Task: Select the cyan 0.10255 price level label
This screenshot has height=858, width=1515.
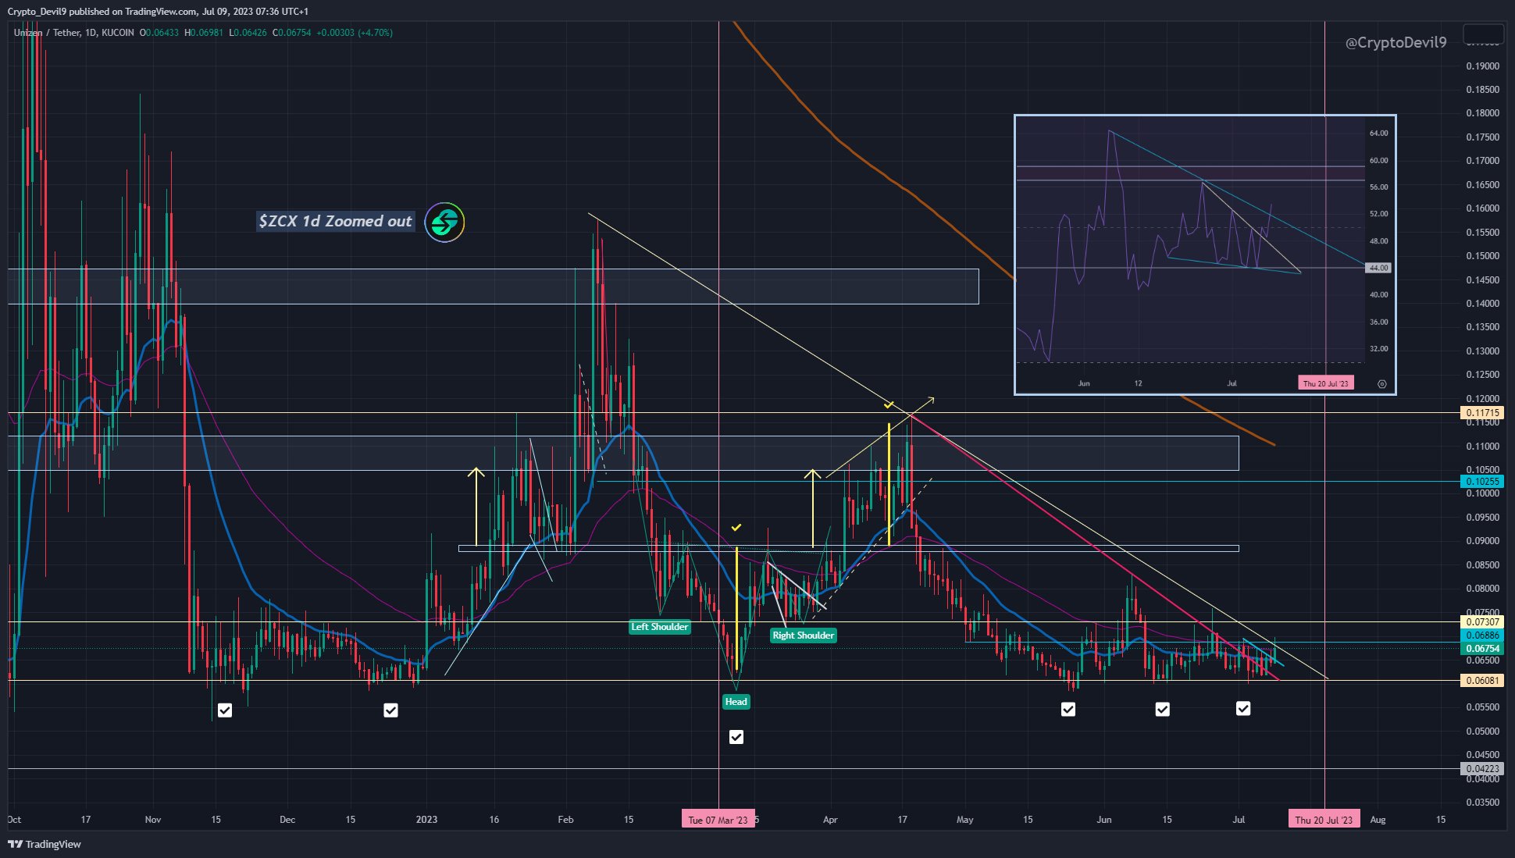Action: click(1482, 482)
